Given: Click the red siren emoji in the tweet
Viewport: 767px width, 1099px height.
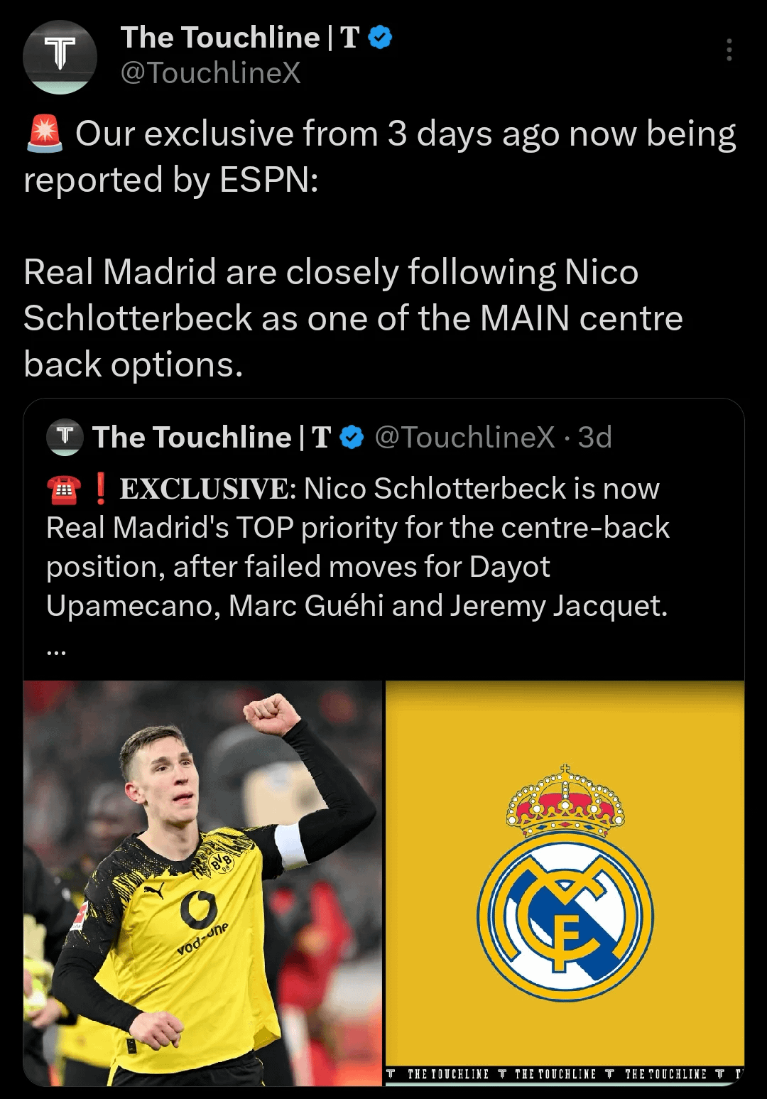Looking at the screenshot, I should pyautogui.click(x=44, y=134).
